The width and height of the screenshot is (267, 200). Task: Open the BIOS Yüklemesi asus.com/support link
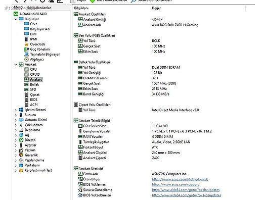[175, 184]
